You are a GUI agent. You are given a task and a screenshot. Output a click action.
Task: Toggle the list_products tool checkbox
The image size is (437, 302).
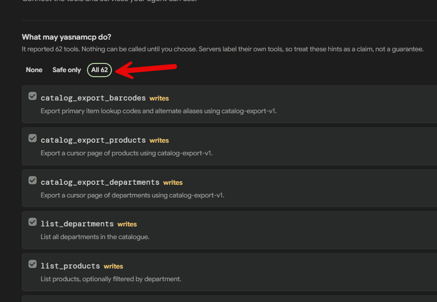[33, 264]
